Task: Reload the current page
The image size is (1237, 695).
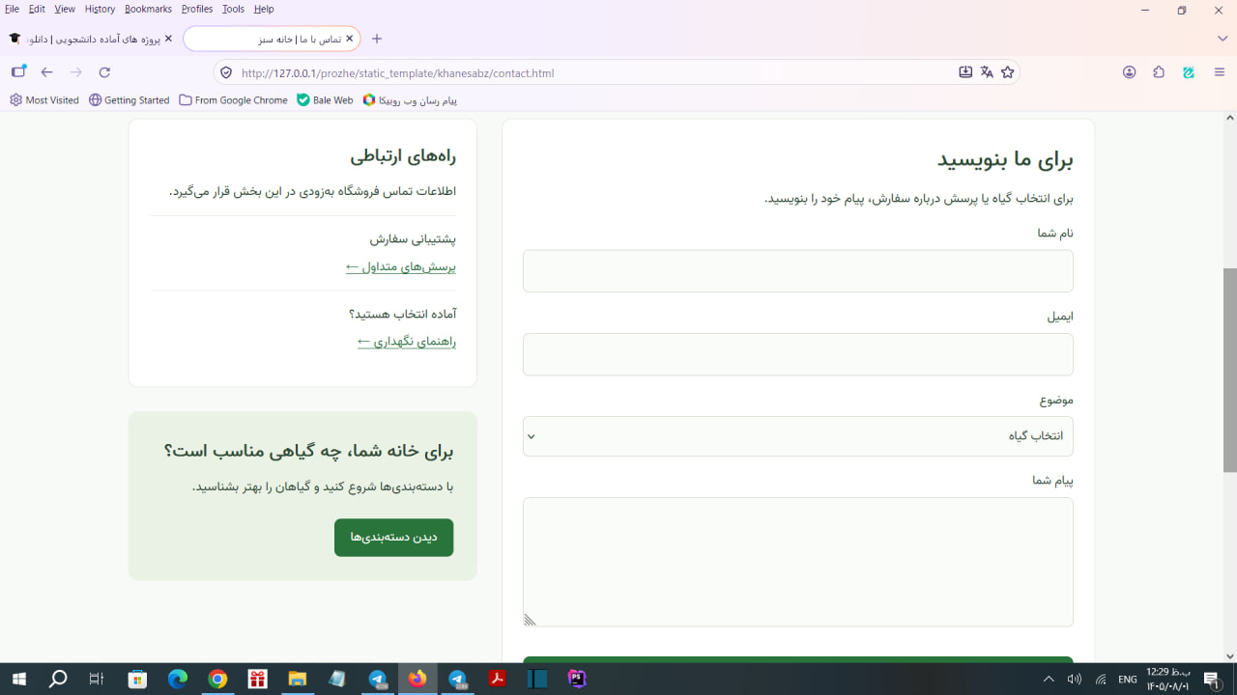Action: [x=104, y=72]
